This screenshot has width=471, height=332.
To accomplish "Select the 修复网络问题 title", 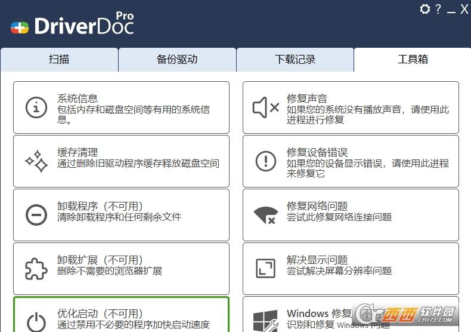I will click(317, 206).
